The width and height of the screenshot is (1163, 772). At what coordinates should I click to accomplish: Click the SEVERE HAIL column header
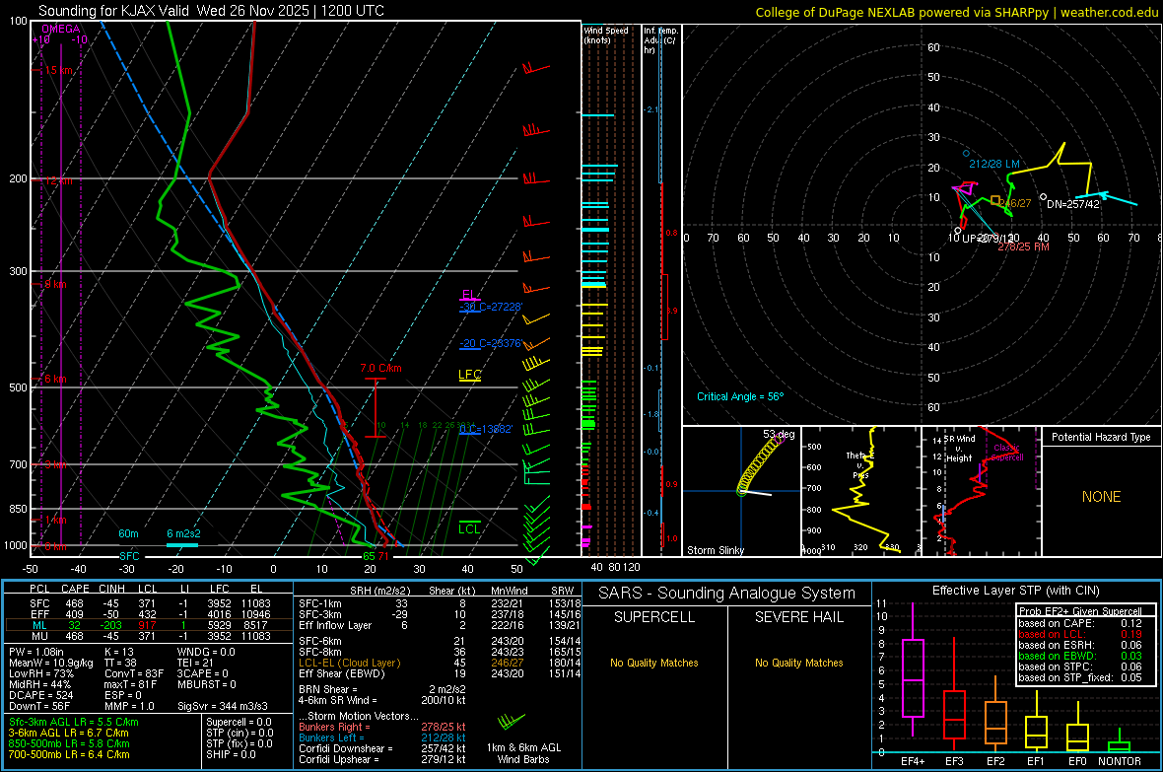[x=798, y=617]
